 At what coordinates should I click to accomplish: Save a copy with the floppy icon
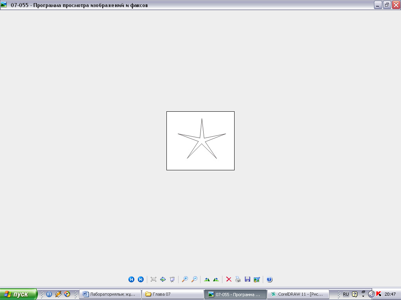247,279
